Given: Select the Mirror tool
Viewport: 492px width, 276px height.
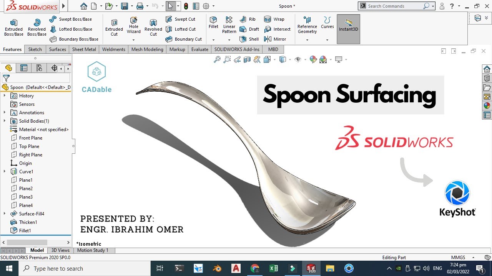Looking at the screenshot, I should click(275, 39).
